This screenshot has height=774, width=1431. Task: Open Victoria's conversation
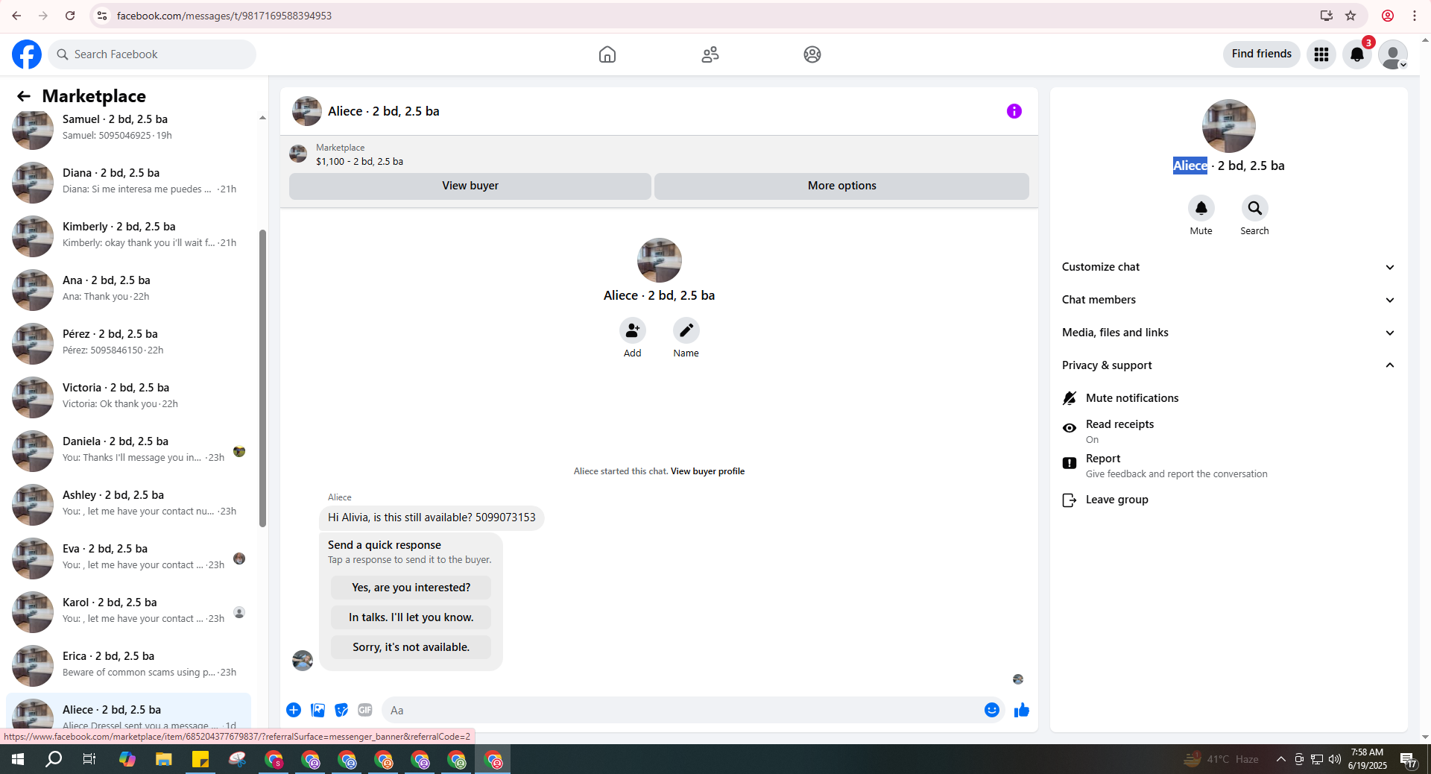pos(129,396)
